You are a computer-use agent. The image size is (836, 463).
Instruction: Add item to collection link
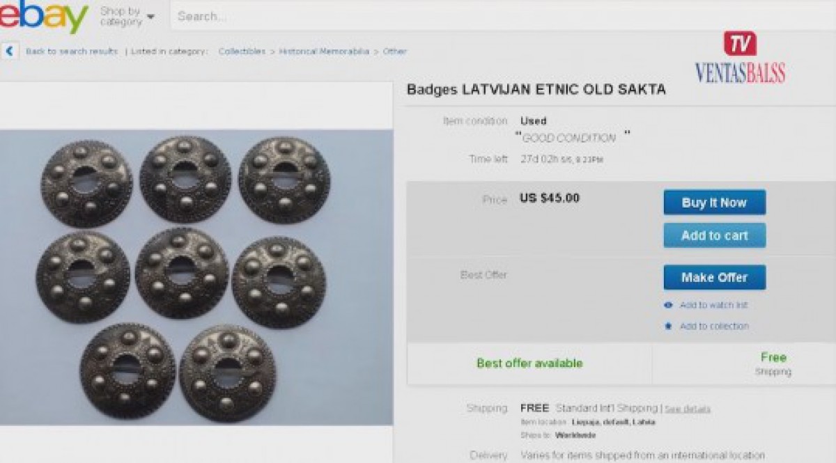point(714,326)
